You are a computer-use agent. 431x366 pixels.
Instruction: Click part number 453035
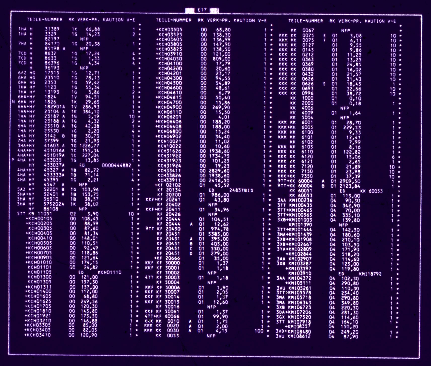point(53,160)
